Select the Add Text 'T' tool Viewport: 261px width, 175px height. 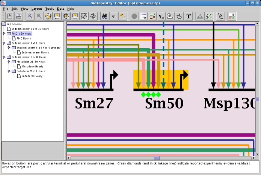(x=189, y=16)
